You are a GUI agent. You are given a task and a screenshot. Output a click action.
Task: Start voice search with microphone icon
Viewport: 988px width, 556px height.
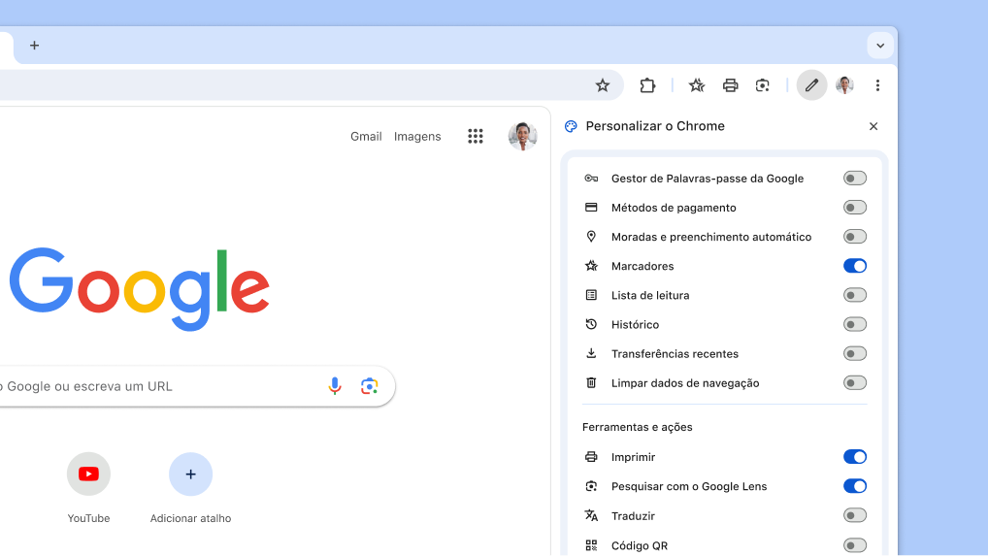(335, 386)
